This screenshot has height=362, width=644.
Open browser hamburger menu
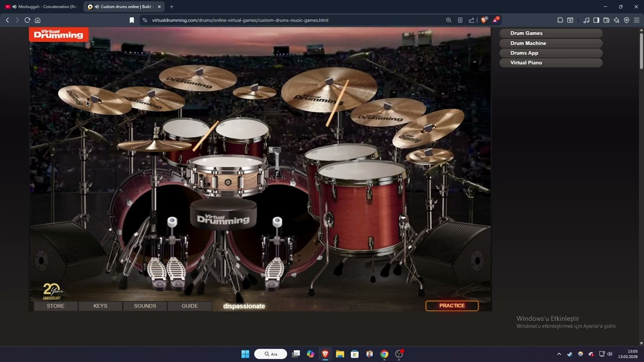(x=636, y=20)
